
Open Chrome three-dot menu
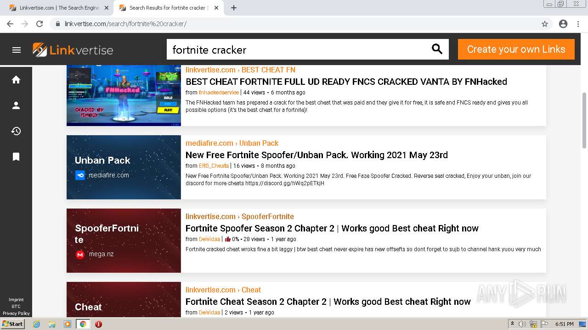coord(578,24)
